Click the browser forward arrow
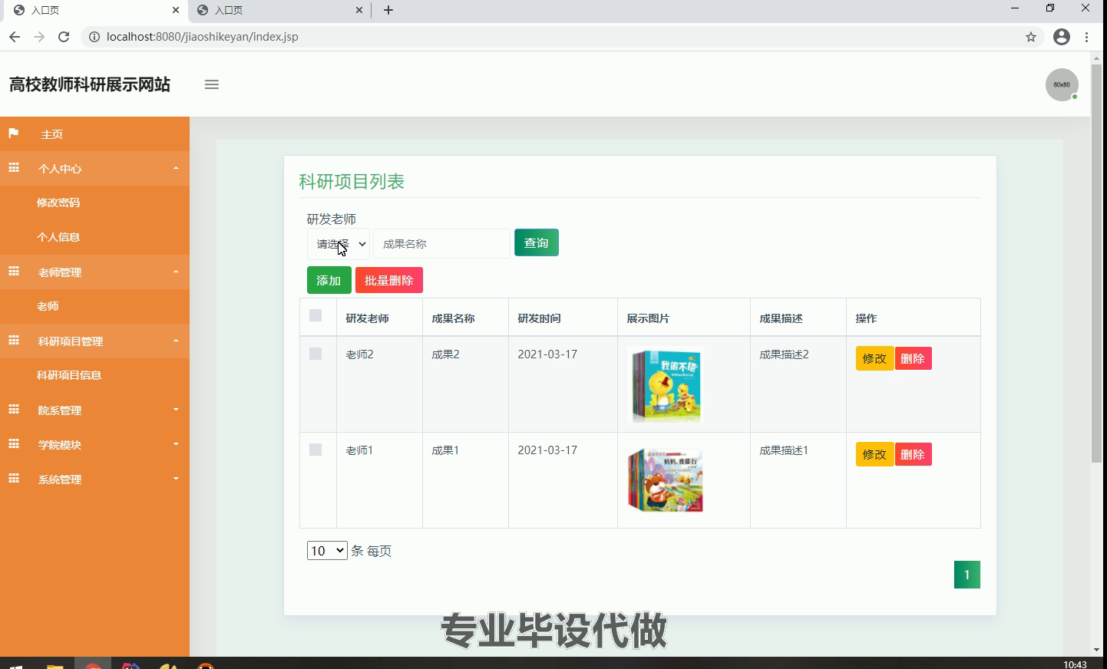The height and width of the screenshot is (669, 1107). click(x=39, y=37)
